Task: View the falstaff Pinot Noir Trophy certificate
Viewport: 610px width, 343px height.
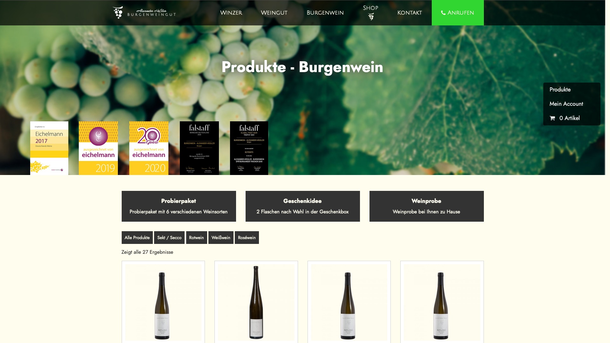Action: pos(249,148)
